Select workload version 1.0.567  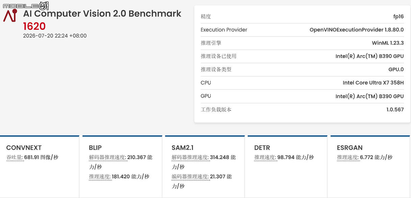pyautogui.click(x=395, y=110)
